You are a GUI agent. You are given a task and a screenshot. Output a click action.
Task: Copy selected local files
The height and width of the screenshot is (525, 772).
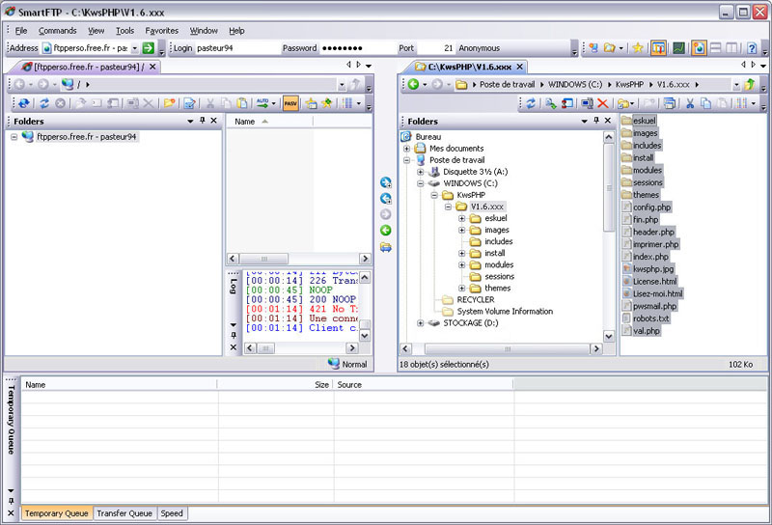point(705,103)
